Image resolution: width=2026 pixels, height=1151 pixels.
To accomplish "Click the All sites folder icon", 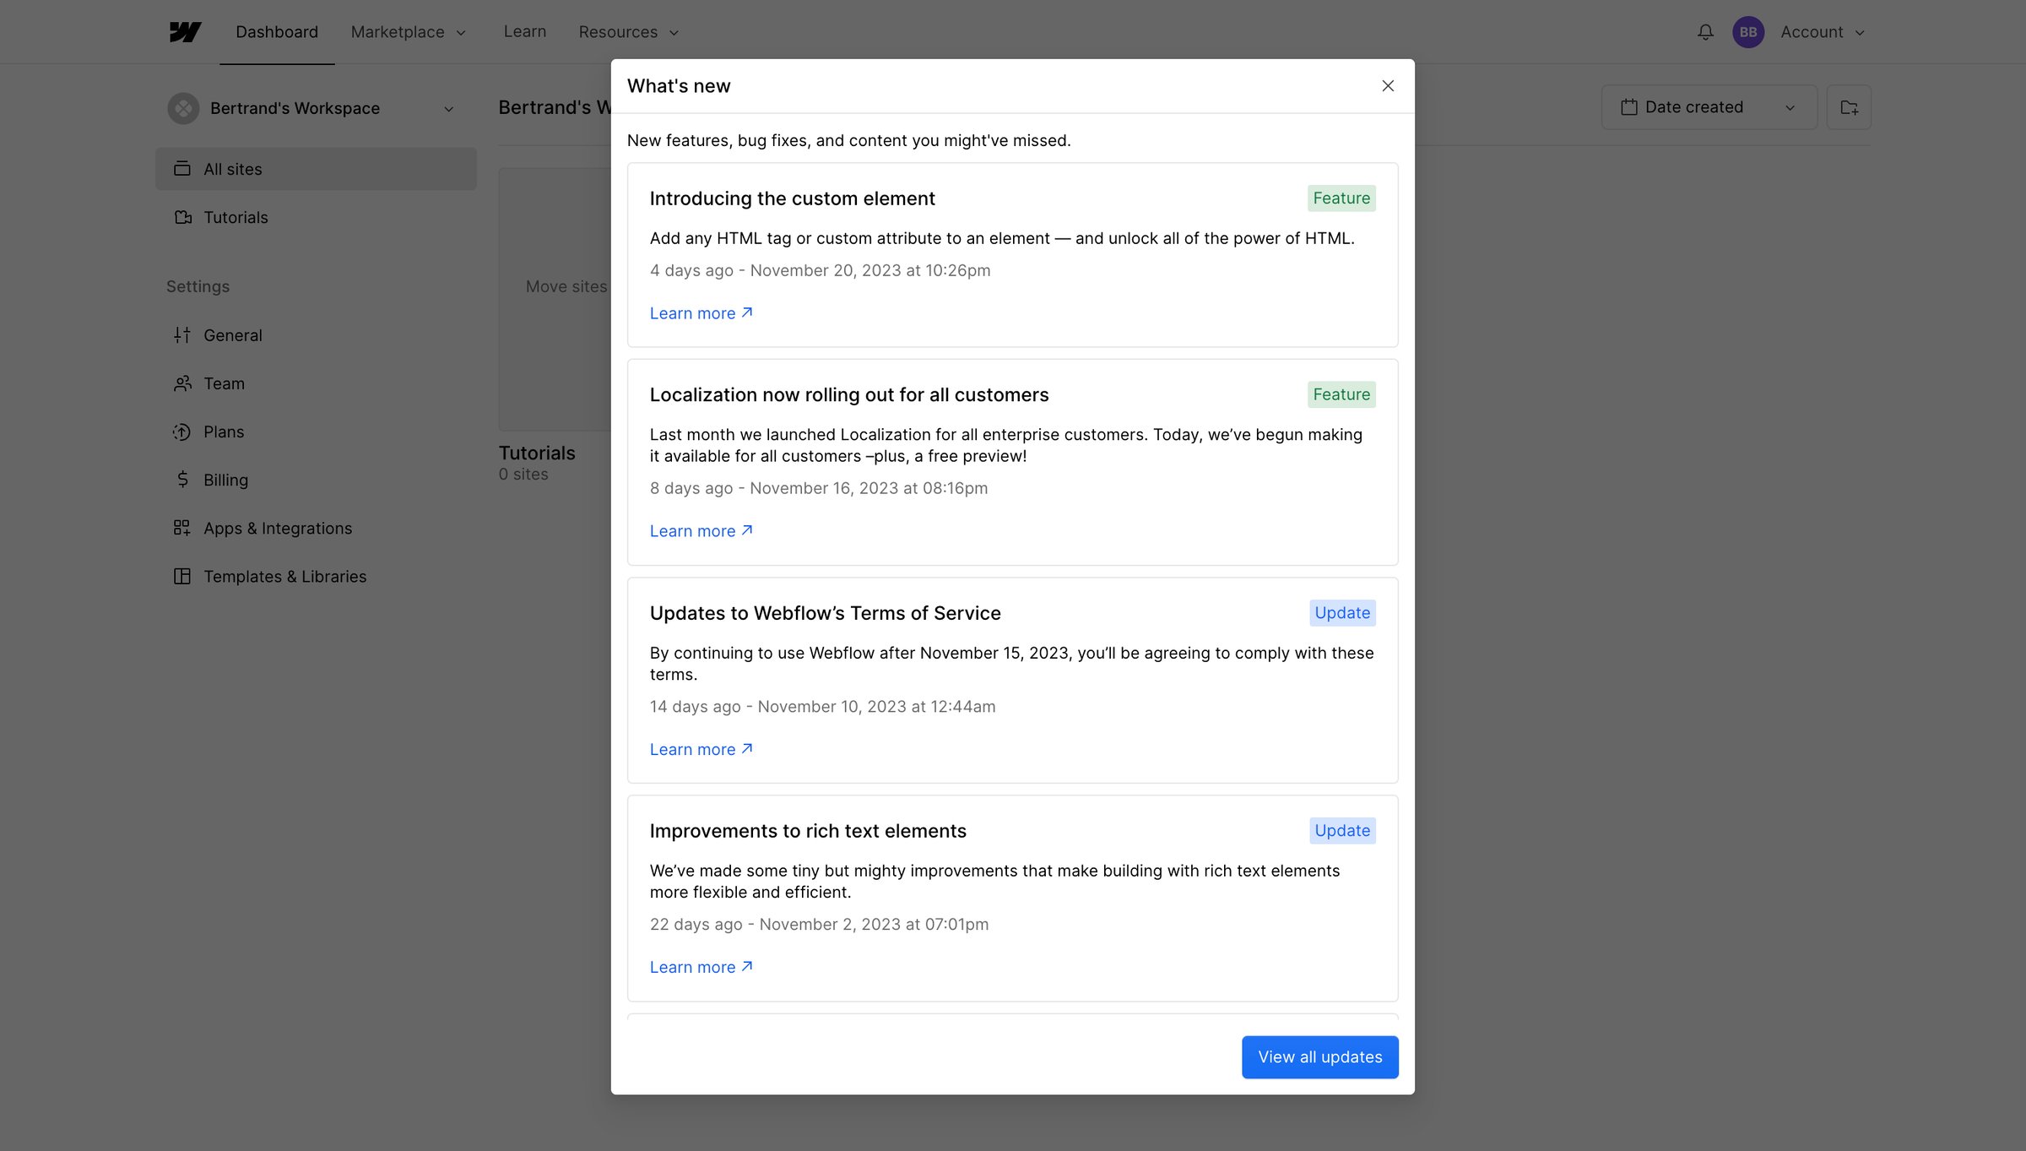I will (182, 169).
